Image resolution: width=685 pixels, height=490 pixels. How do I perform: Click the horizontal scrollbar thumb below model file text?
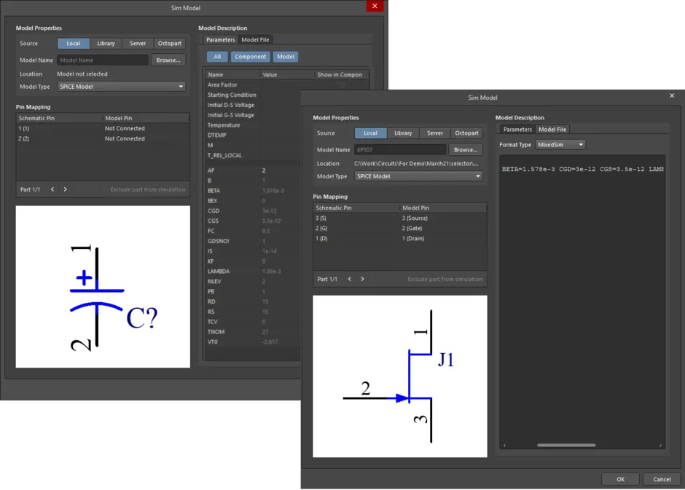click(x=566, y=446)
